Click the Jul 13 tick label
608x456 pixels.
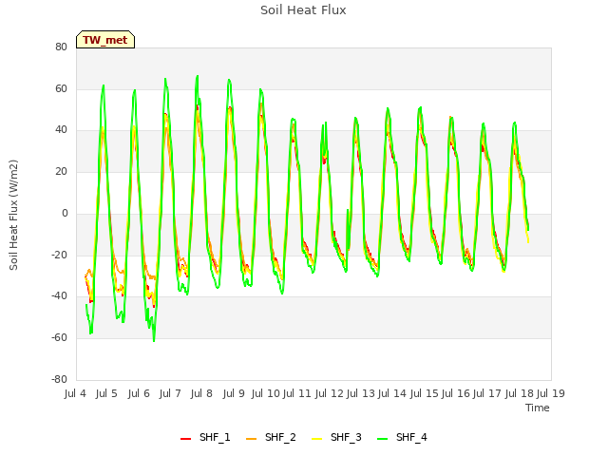[x=361, y=393]
